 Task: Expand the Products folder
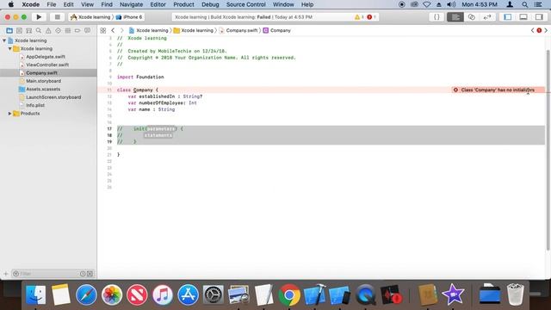(9, 114)
